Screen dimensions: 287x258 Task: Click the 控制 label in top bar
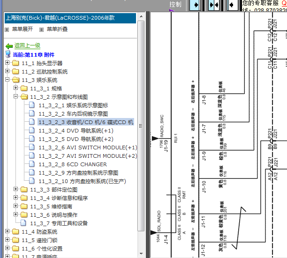[x=175, y=4]
